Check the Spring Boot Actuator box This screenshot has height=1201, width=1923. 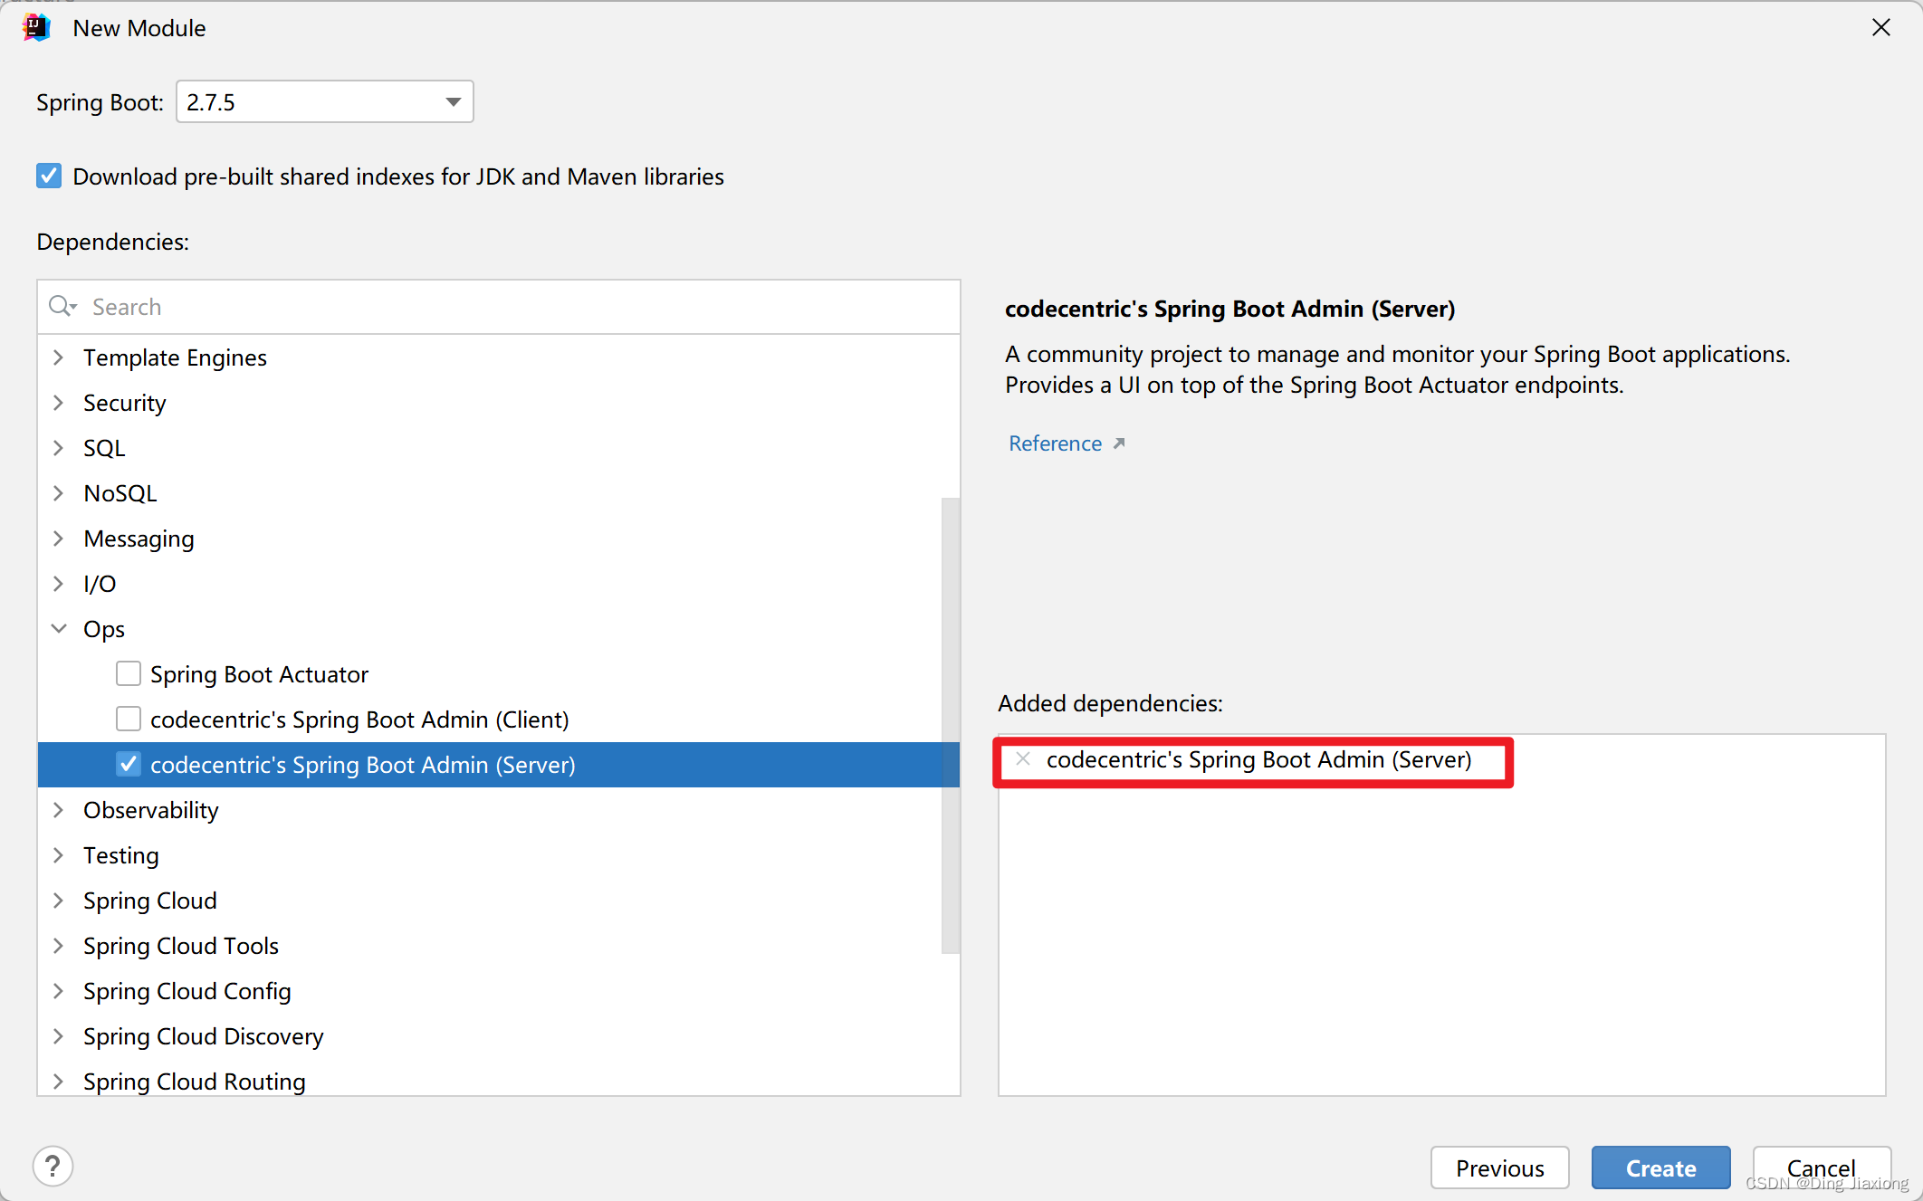129,673
